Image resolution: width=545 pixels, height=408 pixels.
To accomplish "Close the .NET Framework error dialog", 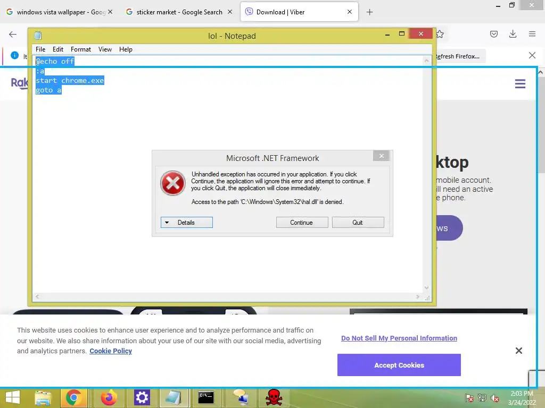I will [x=381, y=156].
